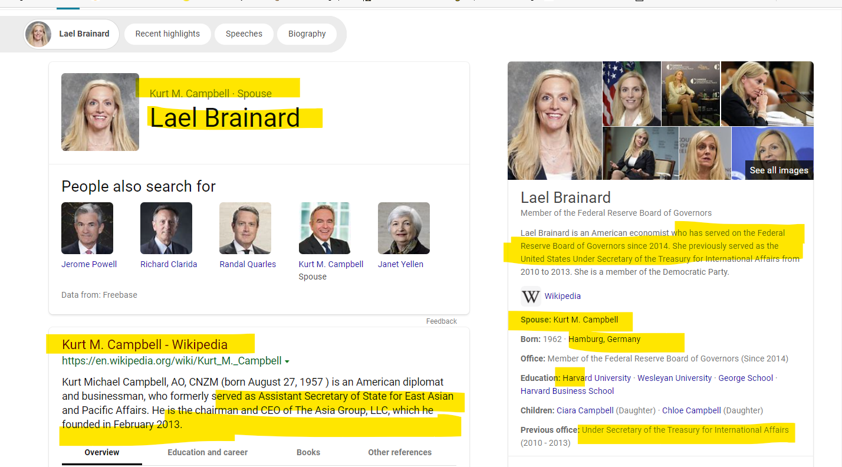Screen dimensions: 842x467
Task: Select the Recent highlights chip
Action: tap(167, 34)
